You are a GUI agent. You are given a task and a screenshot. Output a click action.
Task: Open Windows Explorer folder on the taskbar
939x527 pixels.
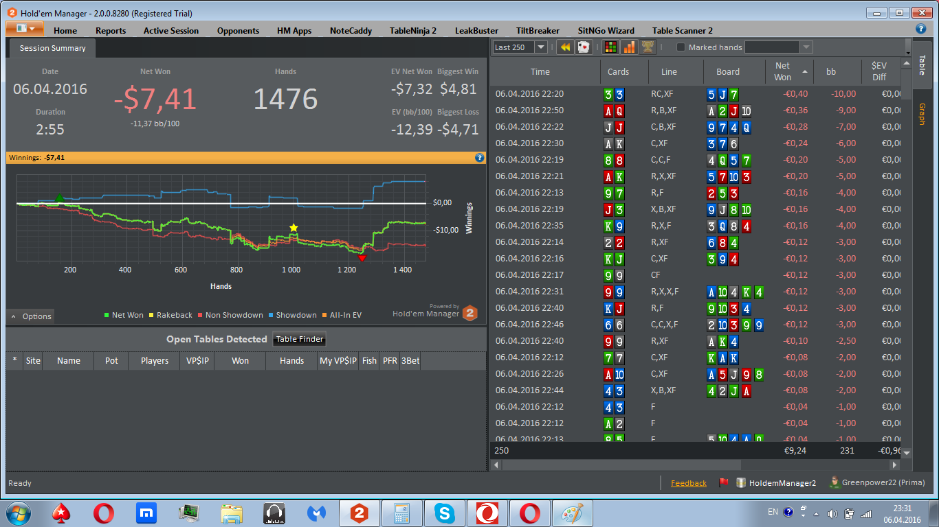(x=232, y=513)
